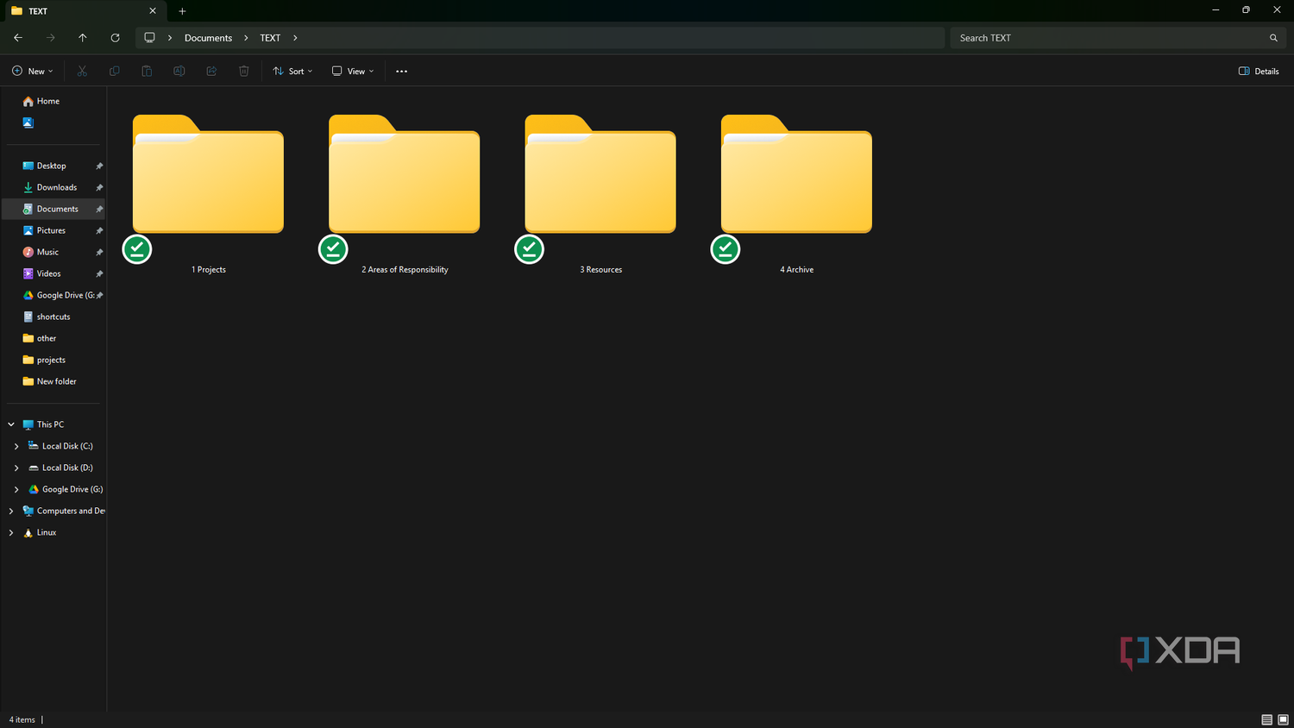Click the PC monitor icon in address bar
Viewport: 1294px width, 728px height.
[x=149, y=38]
